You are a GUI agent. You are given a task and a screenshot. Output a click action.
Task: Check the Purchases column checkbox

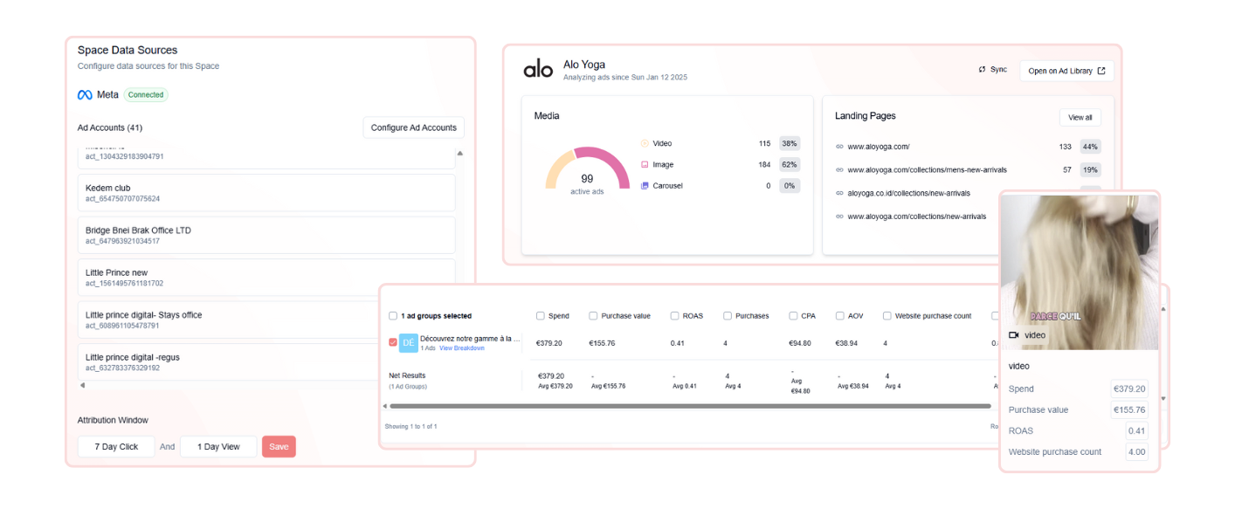coord(728,316)
